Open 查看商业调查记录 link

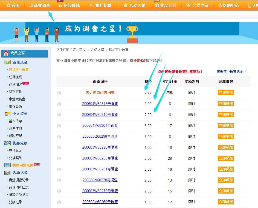(x=231, y=72)
